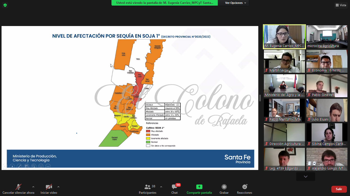This screenshot has width=350, height=196.
Task: Select Pablo Ginestet's video thumbnail
Action: (x=327, y=86)
